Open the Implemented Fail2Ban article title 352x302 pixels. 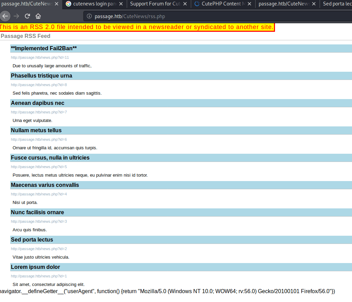tap(44, 49)
